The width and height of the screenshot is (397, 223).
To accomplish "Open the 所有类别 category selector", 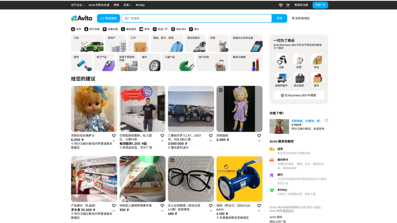I will (x=109, y=18).
